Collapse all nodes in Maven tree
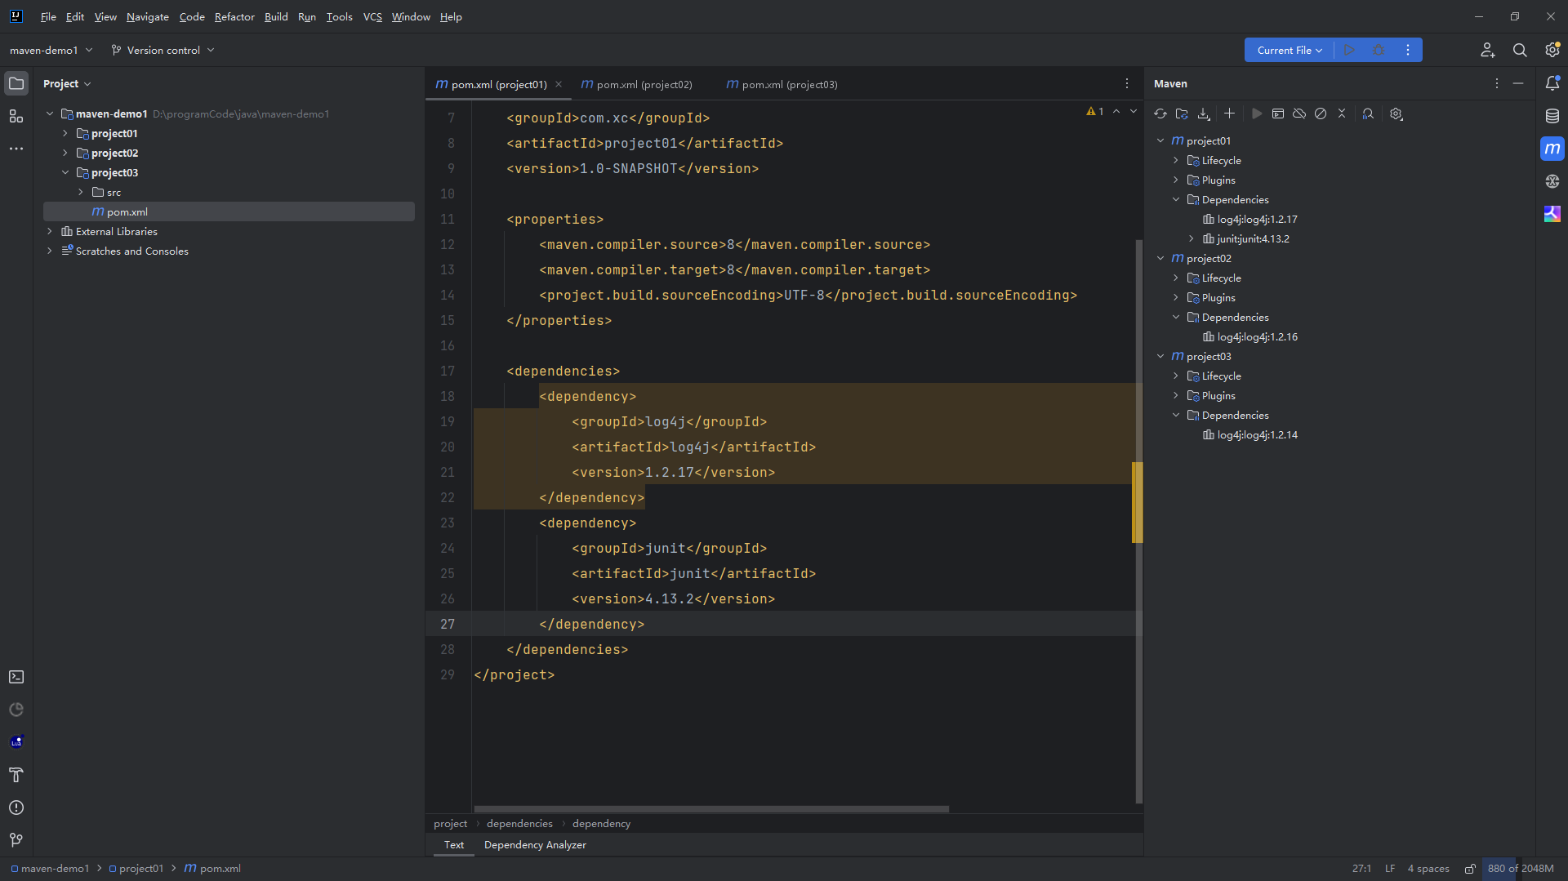This screenshot has height=881, width=1568. 1342,114
